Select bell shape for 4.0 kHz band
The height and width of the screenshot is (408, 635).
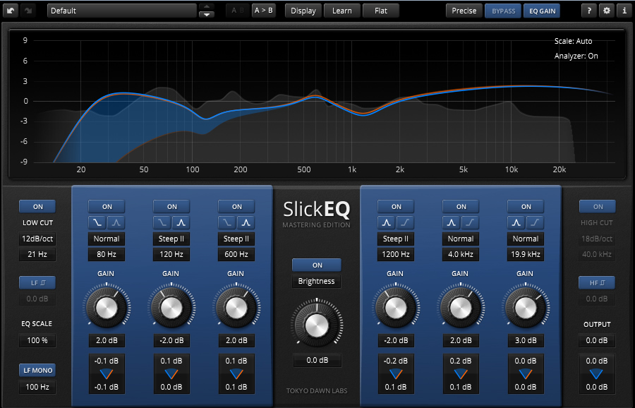coord(451,222)
